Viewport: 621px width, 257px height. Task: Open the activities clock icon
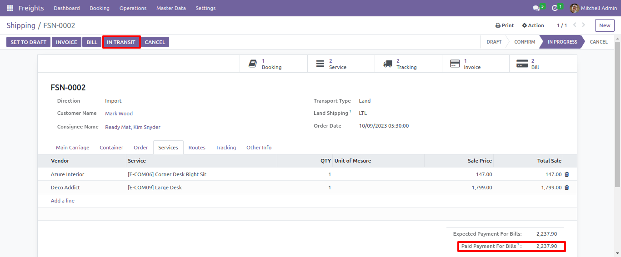tap(555, 8)
